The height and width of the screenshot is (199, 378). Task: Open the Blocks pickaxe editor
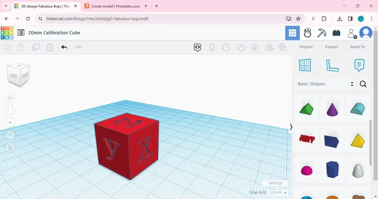322,33
